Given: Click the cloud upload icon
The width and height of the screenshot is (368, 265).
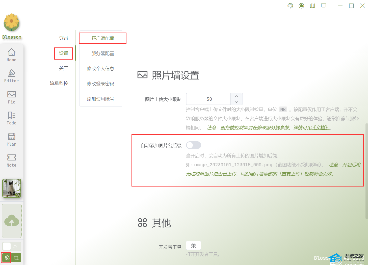Looking at the screenshot, I should tap(12, 221).
